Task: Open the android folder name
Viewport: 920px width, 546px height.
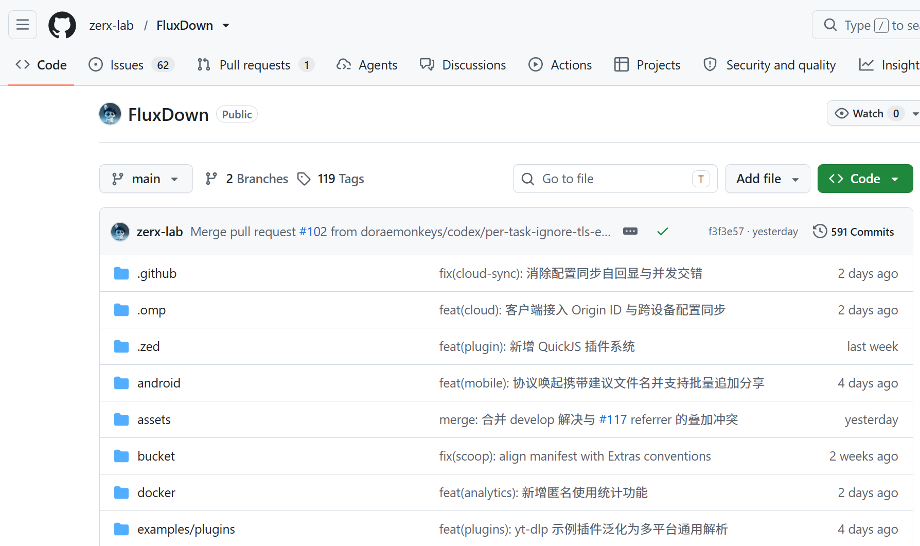Action: click(x=159, y=383)
